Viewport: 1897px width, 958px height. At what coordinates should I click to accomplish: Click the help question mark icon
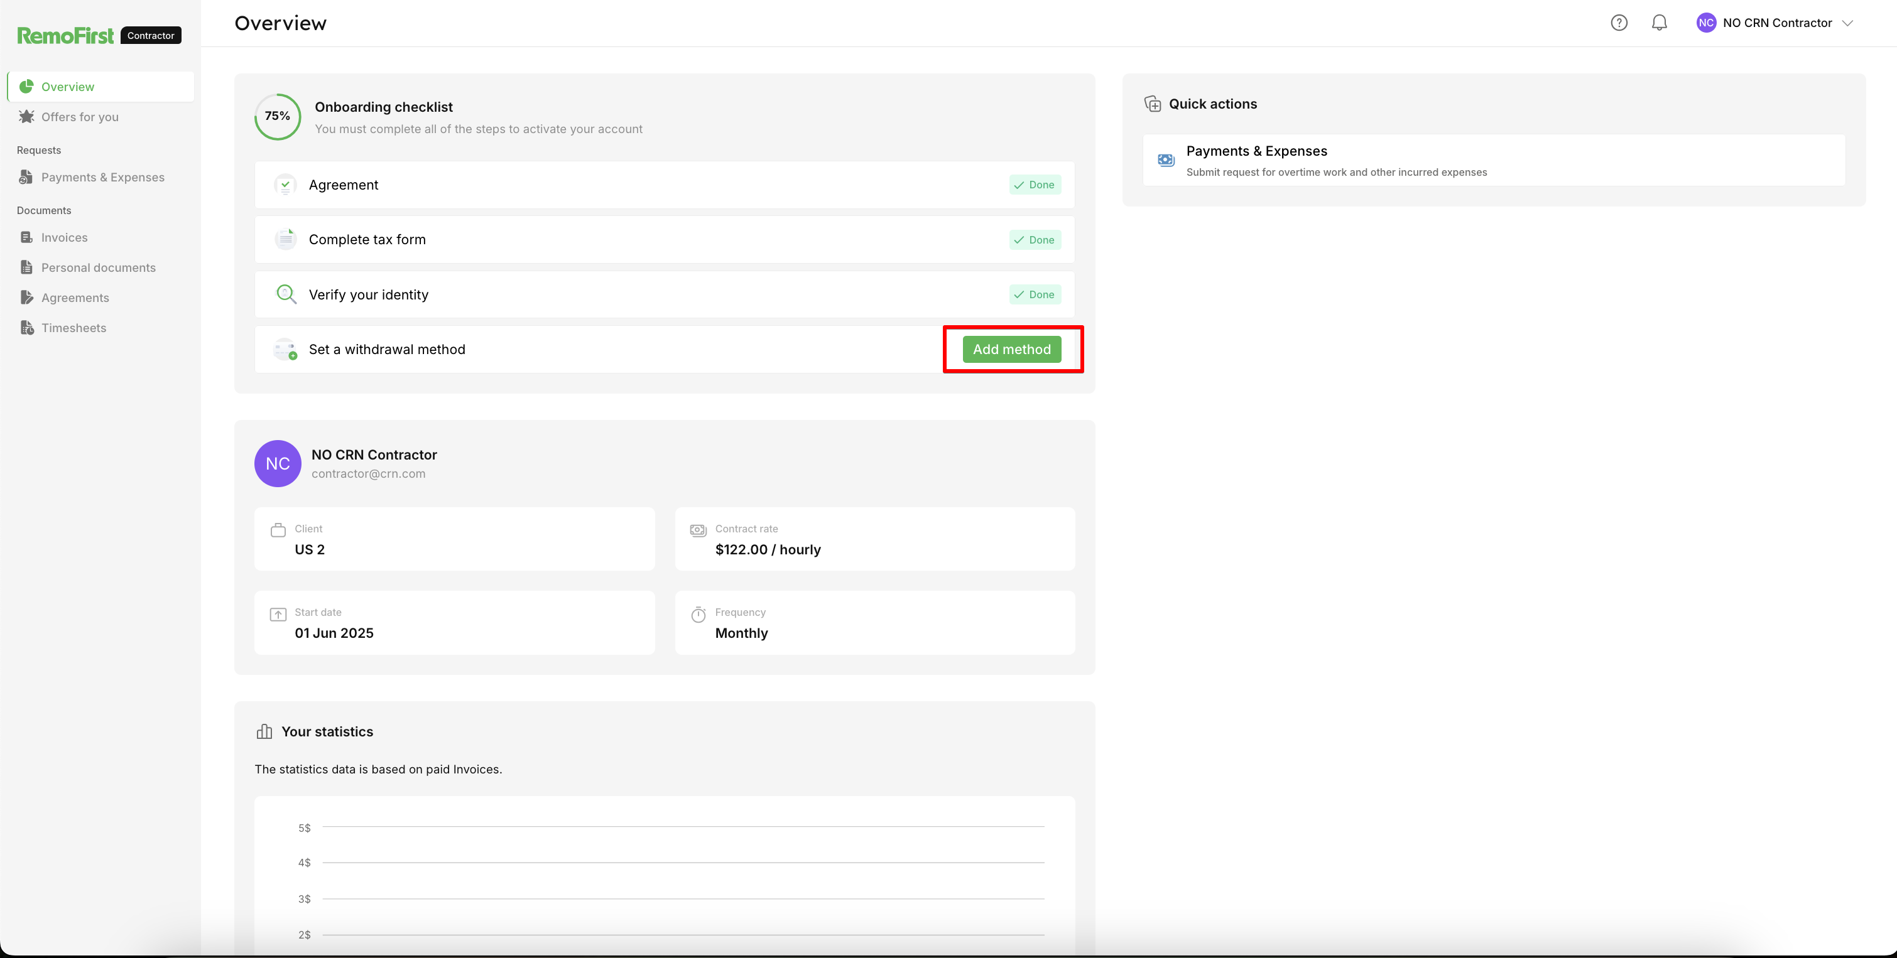(1619, 23)
